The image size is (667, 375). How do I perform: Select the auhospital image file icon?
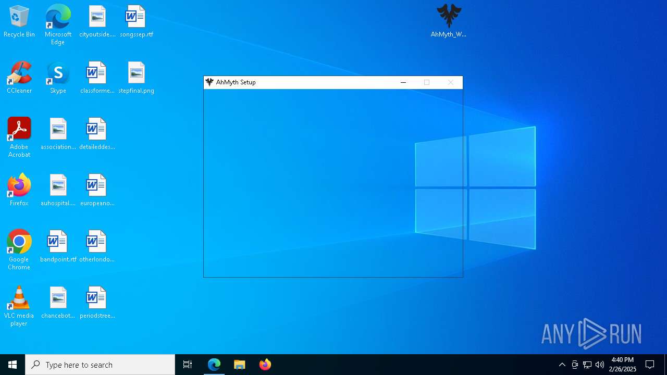click(58, 190)
